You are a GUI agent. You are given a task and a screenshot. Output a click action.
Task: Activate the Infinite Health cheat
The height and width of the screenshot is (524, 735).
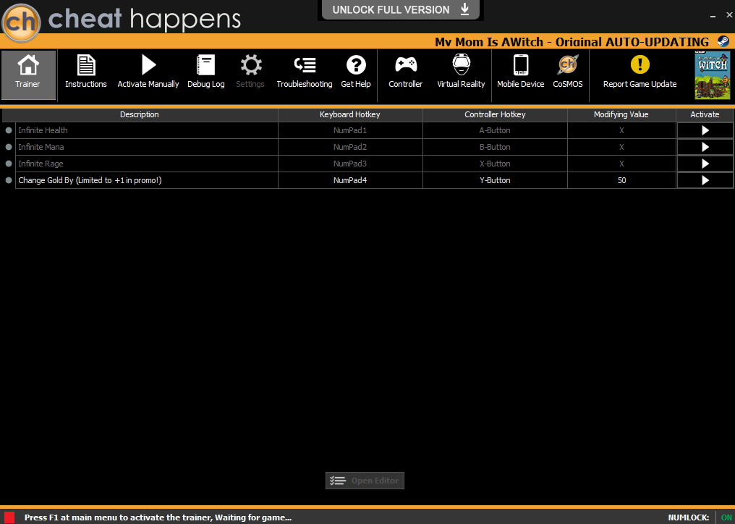click(x=705, y=130)
